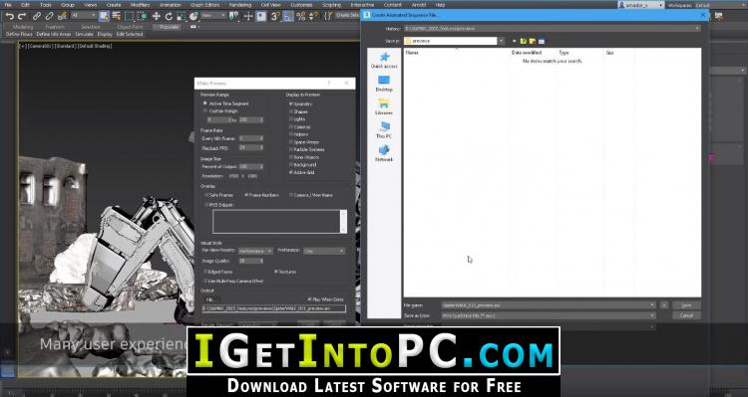Expand the History path dropdown

click(x=697, y=29)
